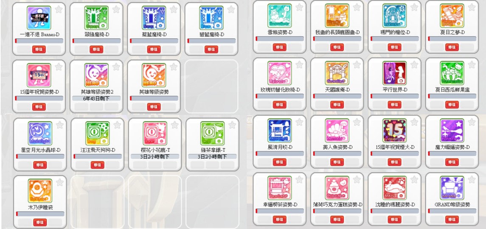This screenshot has height=229, width=486.
Task: Select the 沈睡的瑪麗姿勢-D Mary thumbnail
Action: coord(395,188)
